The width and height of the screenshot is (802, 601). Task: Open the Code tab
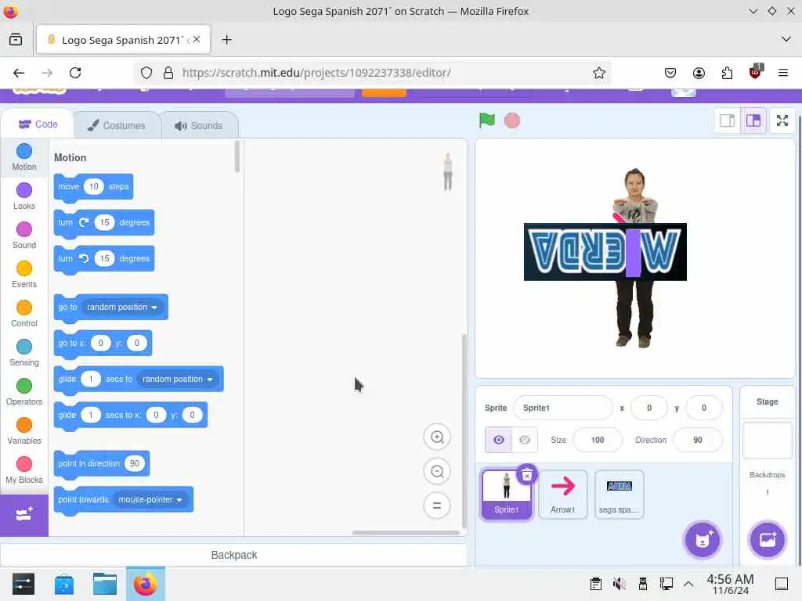point(38,124)
